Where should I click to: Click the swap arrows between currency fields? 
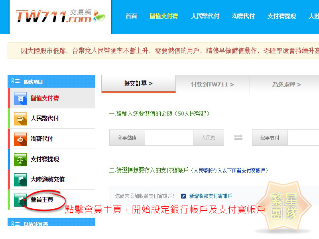(x=238, y=138)
